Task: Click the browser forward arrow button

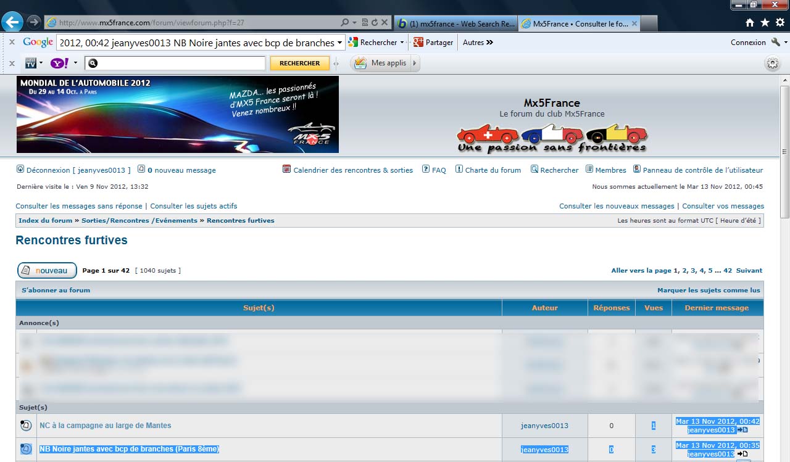Action: tap(33, 22)
